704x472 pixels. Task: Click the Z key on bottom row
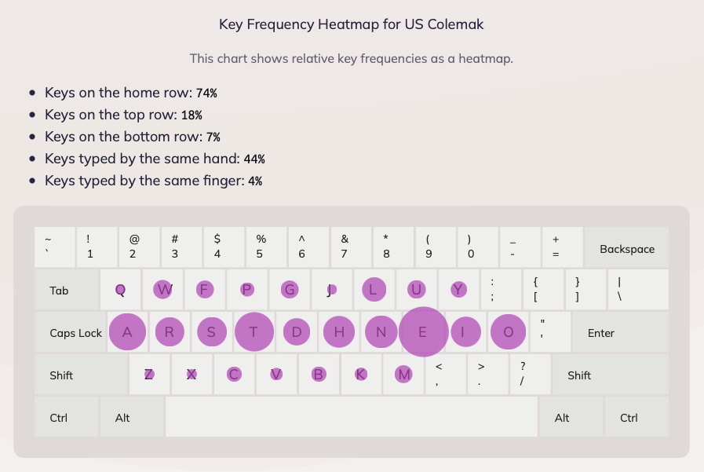pos(149,375)
